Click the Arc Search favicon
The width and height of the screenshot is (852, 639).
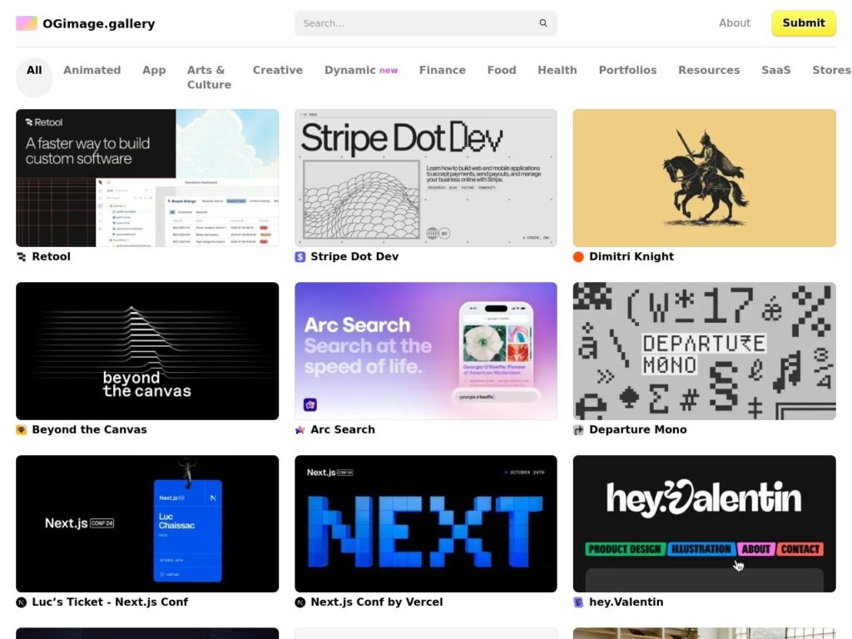[x=300, y=430]
